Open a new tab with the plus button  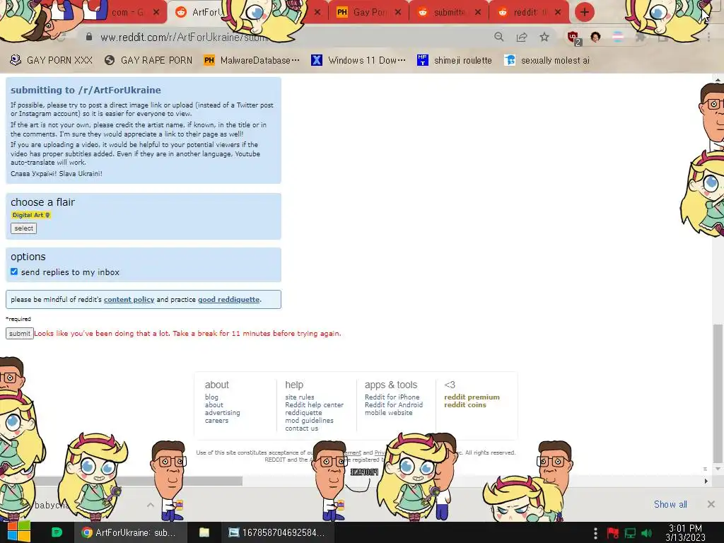click(585, 12)
